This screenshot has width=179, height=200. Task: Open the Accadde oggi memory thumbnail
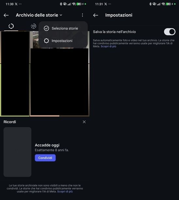pos(17,152)
